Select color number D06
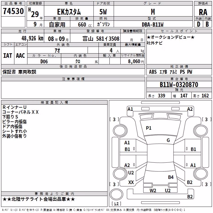The height and width of the screenshot is (213, 213). pyautogui.click(x=44, y=62)
